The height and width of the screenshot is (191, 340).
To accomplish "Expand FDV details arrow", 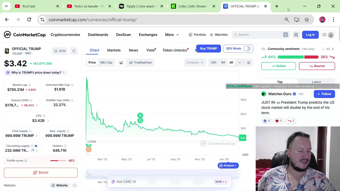I will click(x=48, y=121).
